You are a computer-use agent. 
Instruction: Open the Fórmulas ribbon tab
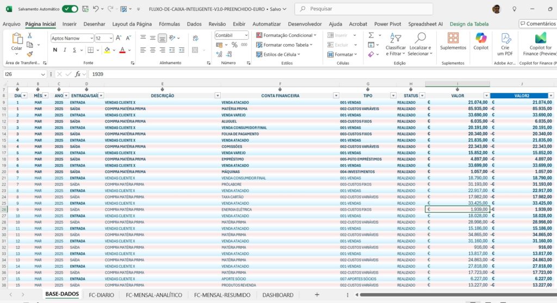(169, 24)
